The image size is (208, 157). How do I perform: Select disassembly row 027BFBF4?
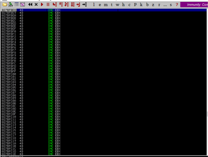[x=104, y=42]
